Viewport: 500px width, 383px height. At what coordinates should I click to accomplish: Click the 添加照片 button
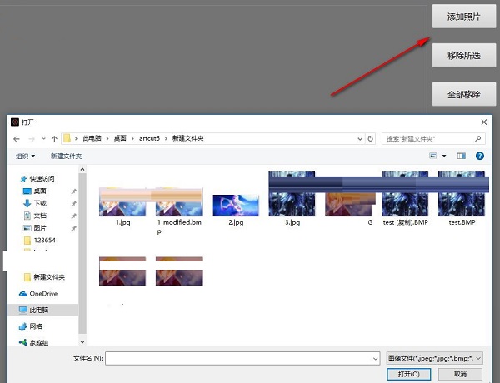tap(463, 17)
